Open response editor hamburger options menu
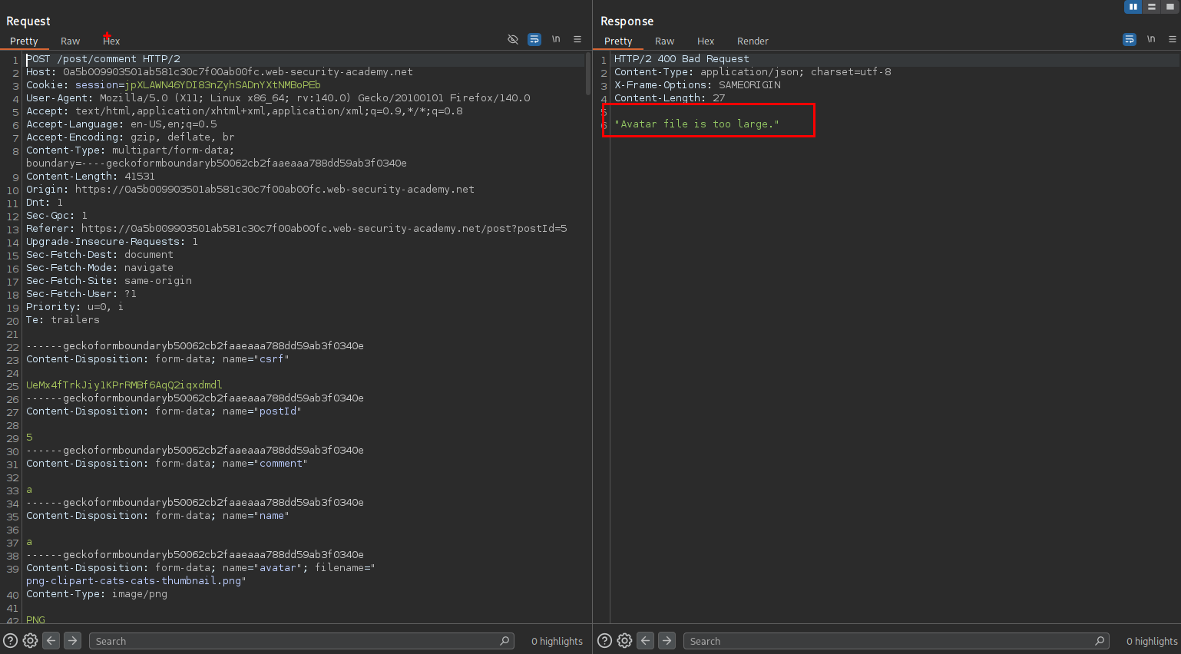 click(1173, 39)
